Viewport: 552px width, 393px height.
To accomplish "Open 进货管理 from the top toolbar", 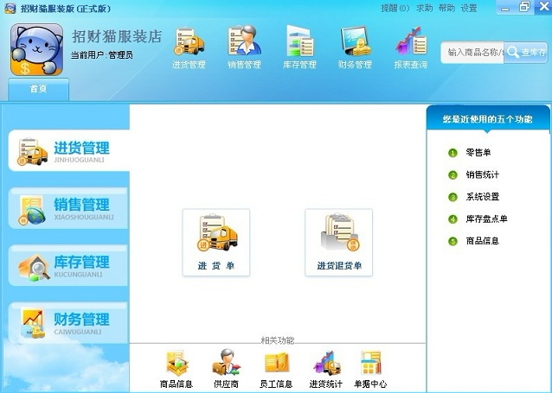I will tap(189, 48).
